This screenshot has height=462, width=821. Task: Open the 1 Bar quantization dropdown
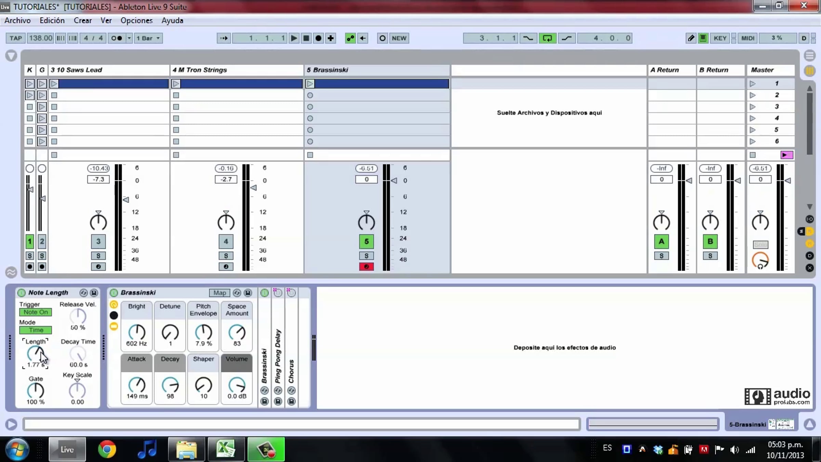148,38
